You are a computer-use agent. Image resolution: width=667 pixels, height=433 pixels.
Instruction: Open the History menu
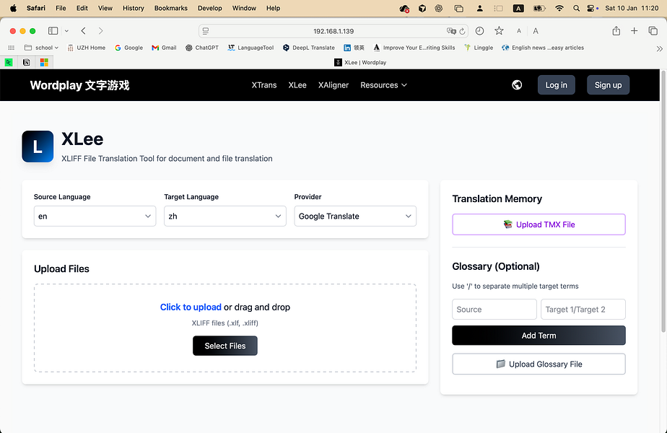pyautogui.click(x=134, y=8)
